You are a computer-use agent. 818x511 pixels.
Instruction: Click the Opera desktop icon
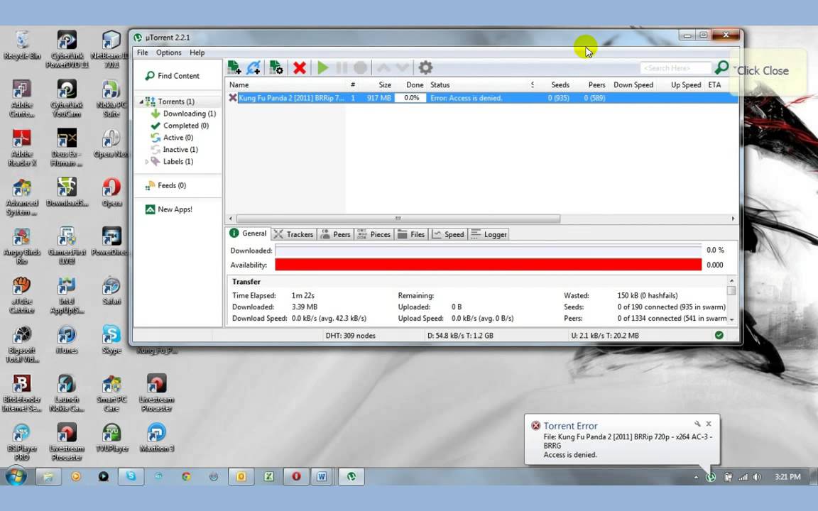point(111,193)
